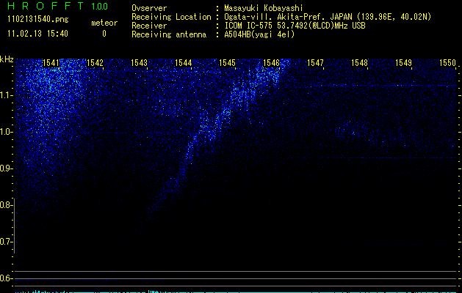Click the 0.7 kHz axis label
The height and width of the screenshot is (293, 462).
6,242
